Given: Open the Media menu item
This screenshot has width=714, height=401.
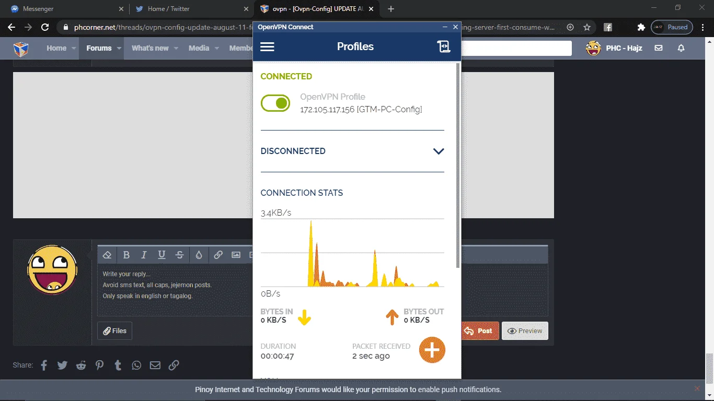Looking at the screenshot, I should point(199,48).
